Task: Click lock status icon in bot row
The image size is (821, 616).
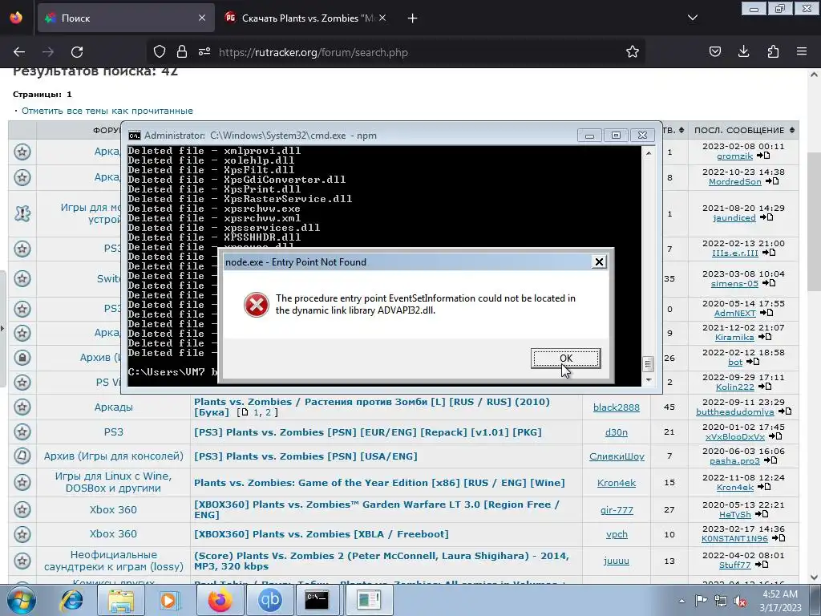Action: click(x=22, y=358)
